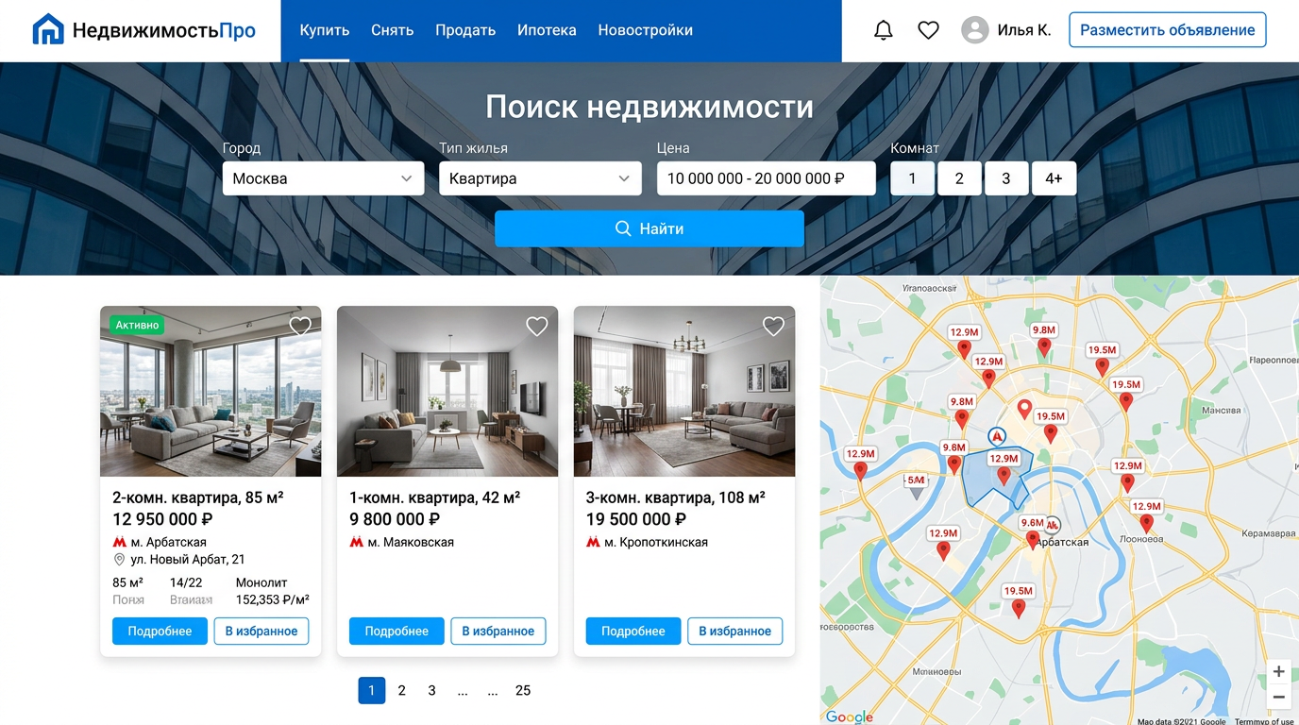Open the 1-комн. квартира photo thumbnail
The height and width of the screenshot is (725, 1299).
pyautogui.click(x=447, y=392)
